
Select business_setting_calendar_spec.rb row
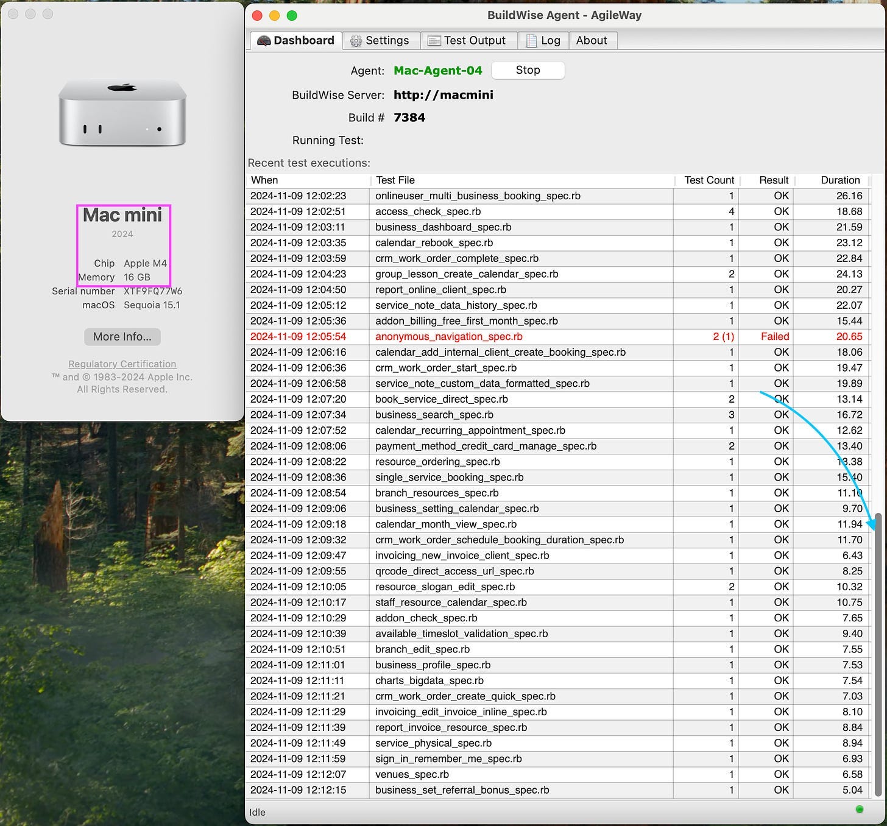557,509
